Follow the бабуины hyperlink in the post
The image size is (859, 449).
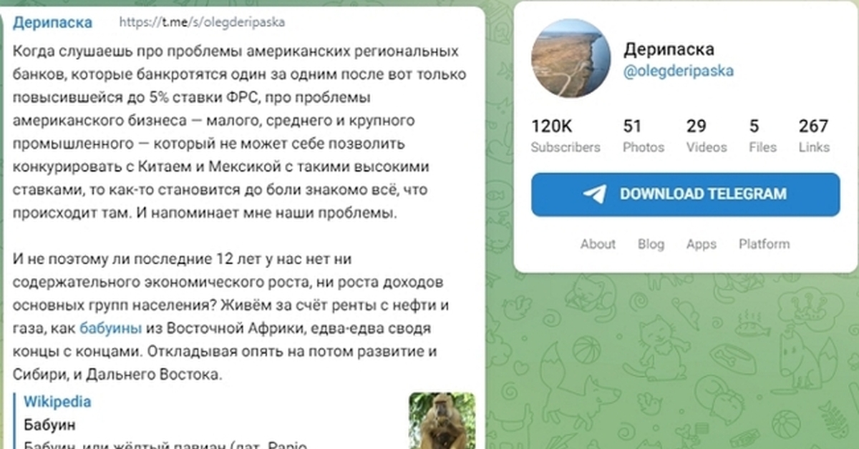111,329
